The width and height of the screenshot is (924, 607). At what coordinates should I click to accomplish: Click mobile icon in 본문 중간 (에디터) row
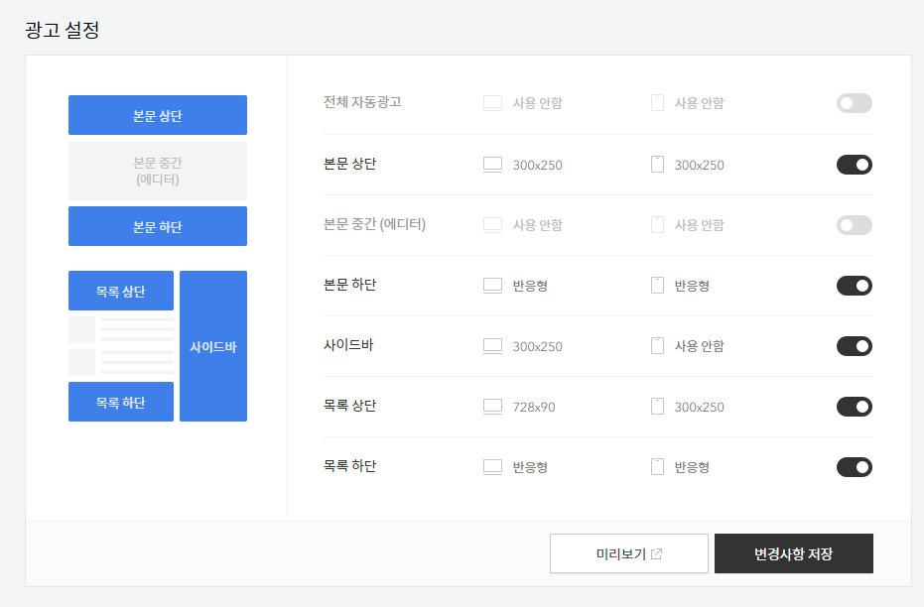[x=657, y=225]
